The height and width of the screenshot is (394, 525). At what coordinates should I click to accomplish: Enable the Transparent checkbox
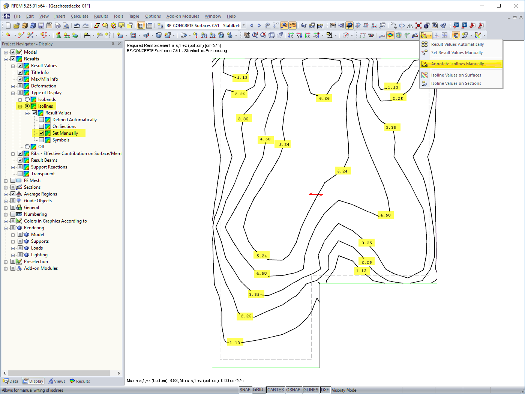[20, 174]
